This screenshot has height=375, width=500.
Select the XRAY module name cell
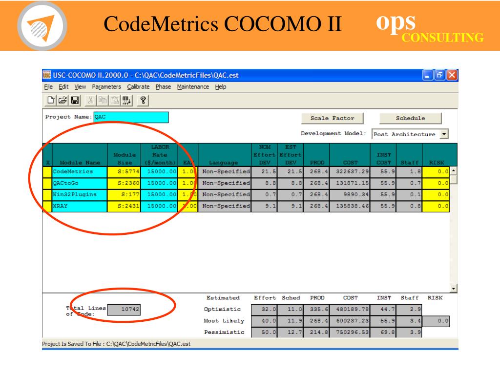pyautogui.click(x=80, y=206)
